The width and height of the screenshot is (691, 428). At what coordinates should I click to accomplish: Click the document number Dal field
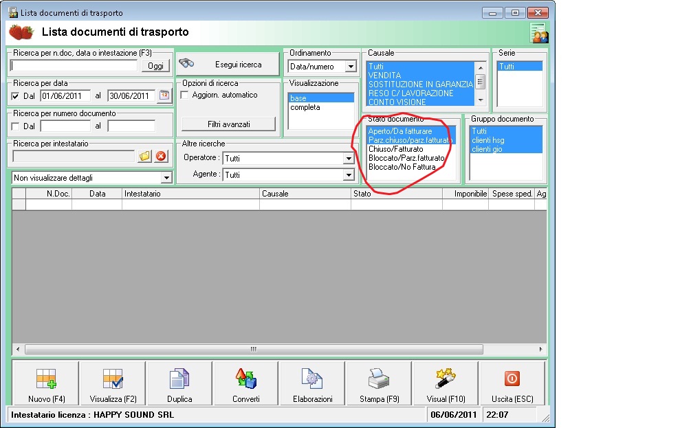click(x=65, y=126)
